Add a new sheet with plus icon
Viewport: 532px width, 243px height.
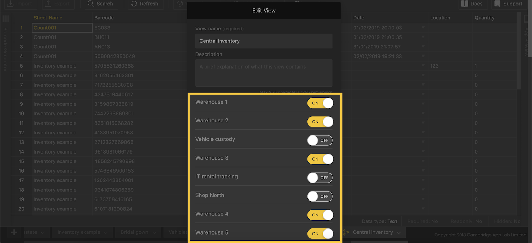[14, 232]
